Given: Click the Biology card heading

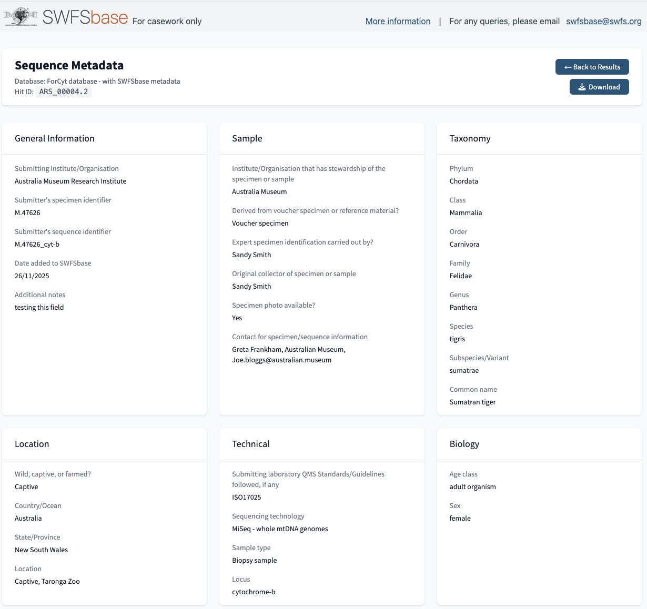Looking at the screenshot, I should (x=464, y=444).
